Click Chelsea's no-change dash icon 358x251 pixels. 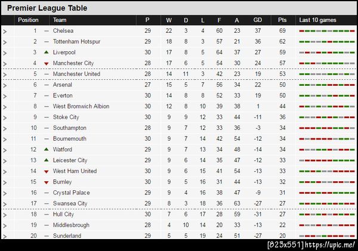46,30
